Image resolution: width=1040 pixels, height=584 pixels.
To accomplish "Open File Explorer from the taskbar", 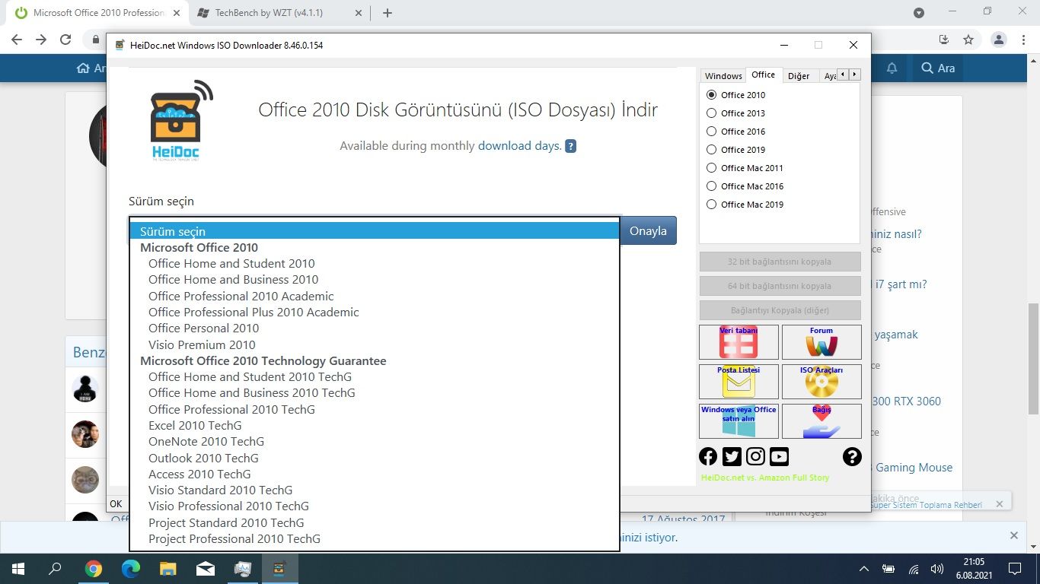I will coord(167,569).
